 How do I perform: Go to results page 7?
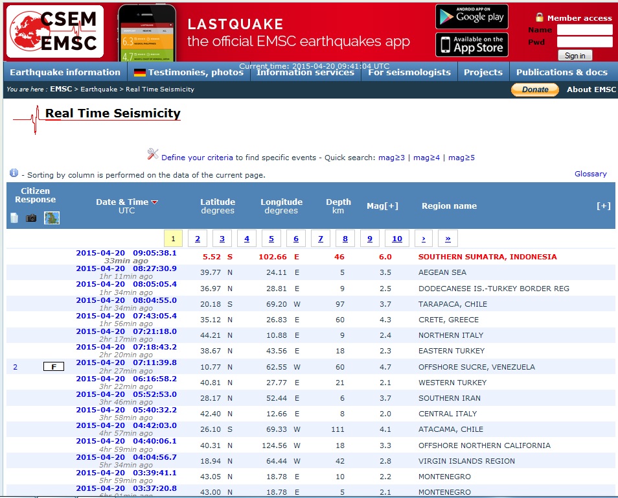(321, 239)
